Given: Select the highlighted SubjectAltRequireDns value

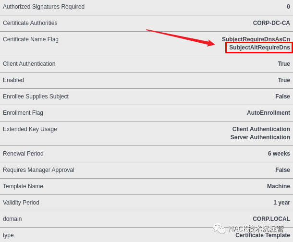Looking at the screenshot, I should point(259,48).
